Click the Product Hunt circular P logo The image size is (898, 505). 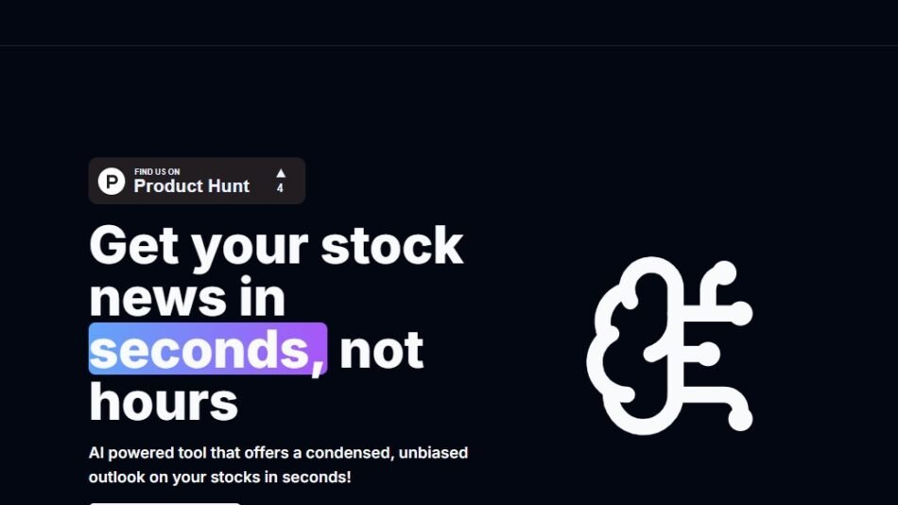(112, 181)
